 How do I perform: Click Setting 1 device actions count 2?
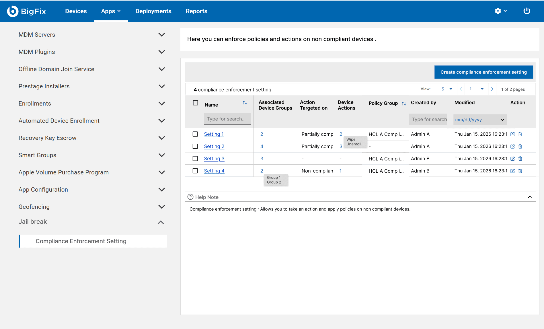click(341, 134)
